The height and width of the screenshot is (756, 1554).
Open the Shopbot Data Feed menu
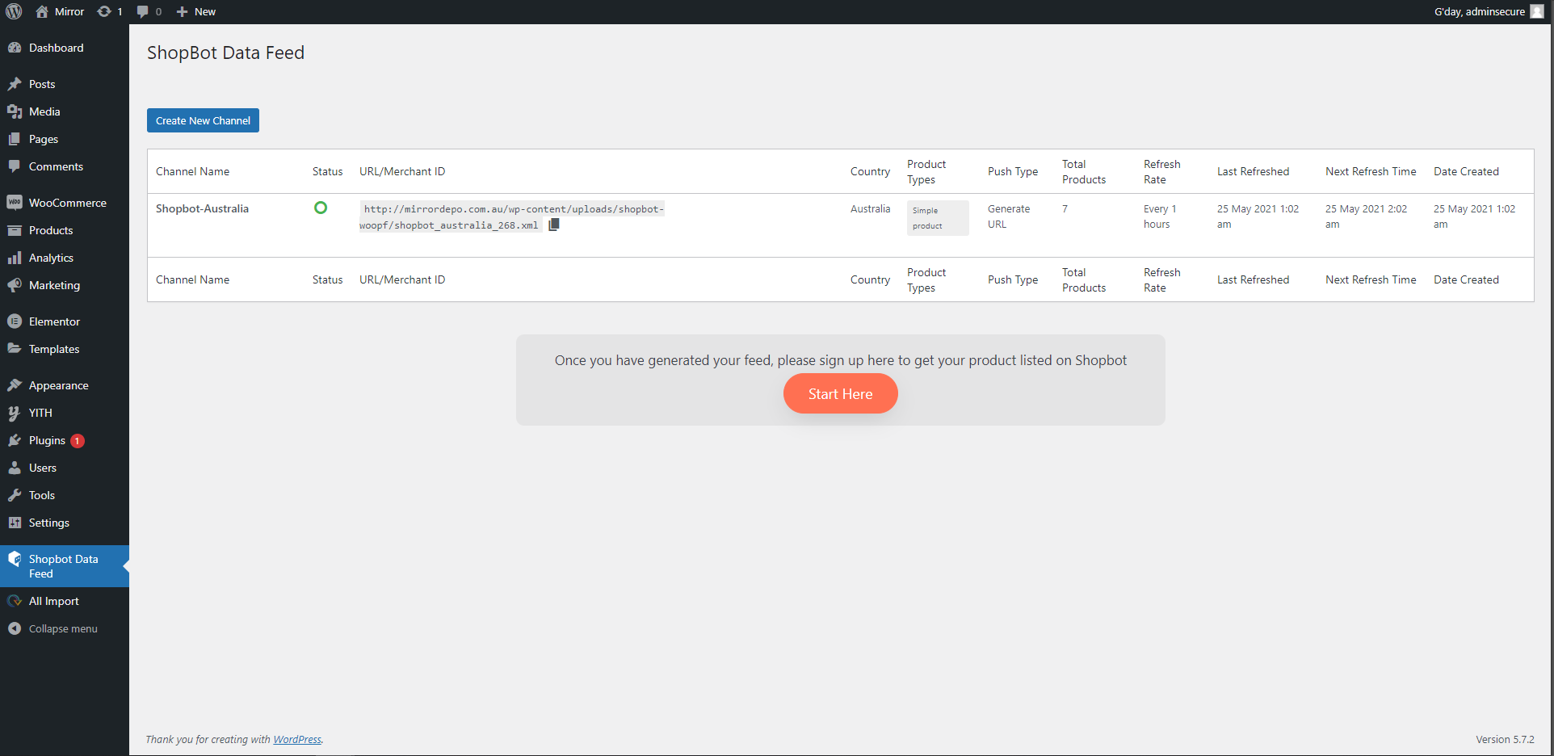coord(65,566)
